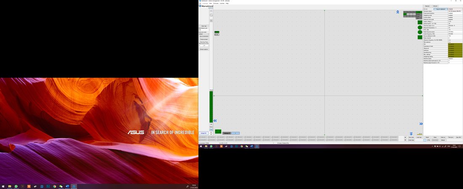The image size is (463, 189).
Task: Click the Save map button
Action: tap(411, 137)
